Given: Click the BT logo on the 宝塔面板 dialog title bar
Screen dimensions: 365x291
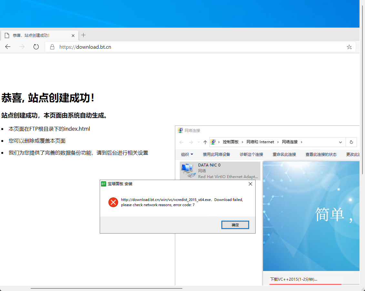Looking at the screenshot, I should point(104,184).
